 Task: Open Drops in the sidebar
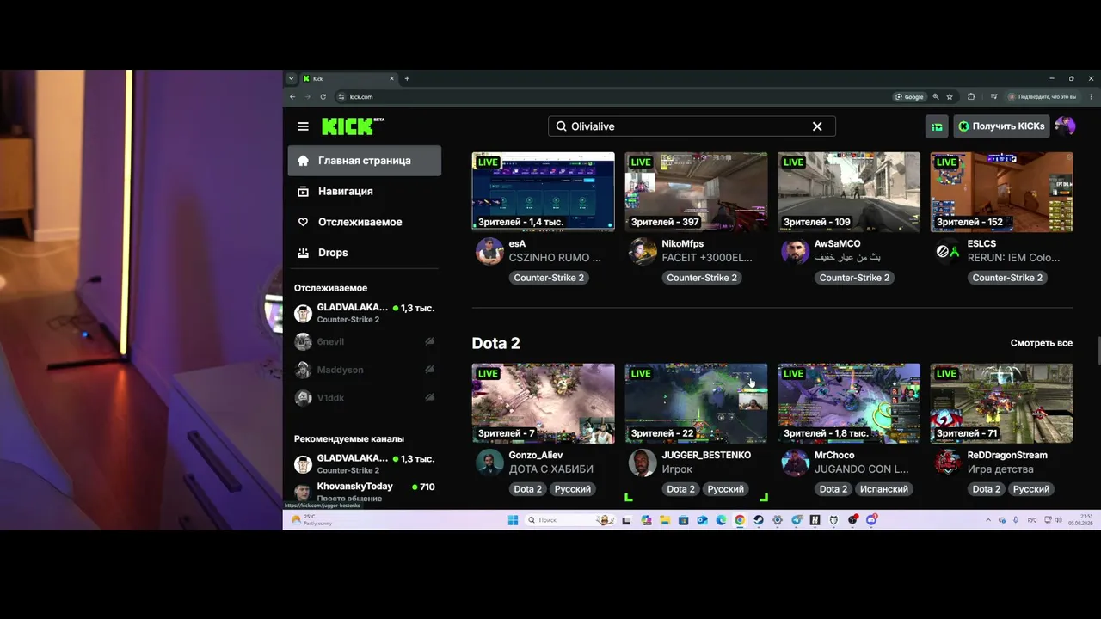(x=365, y=253)
